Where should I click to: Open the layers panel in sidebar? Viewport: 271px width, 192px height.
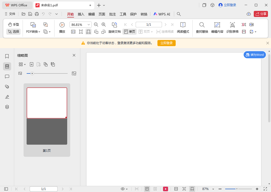pos(7,107)
